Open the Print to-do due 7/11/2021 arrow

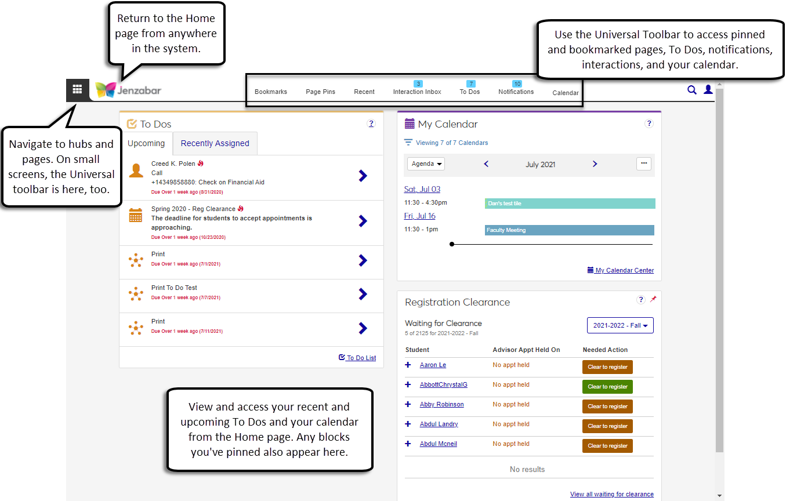coord(363,328)
